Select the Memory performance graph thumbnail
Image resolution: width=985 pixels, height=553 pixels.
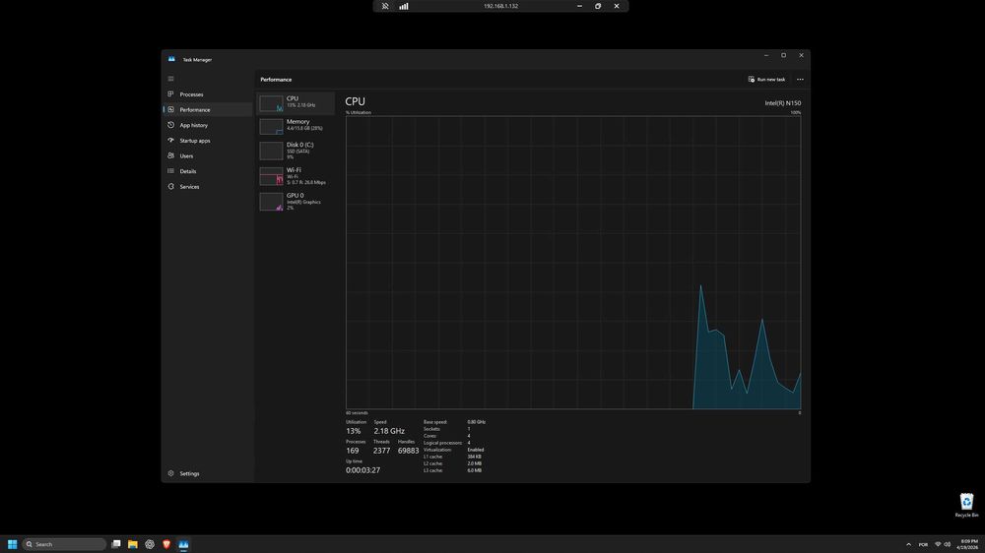(272, 127)
